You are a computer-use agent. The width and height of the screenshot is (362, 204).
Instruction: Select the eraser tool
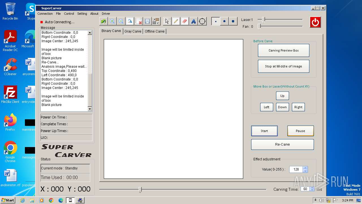(185, 21)
